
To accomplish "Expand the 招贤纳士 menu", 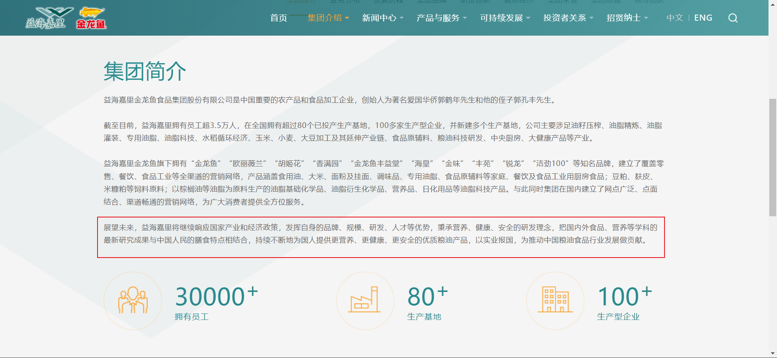I will point(627,18).
